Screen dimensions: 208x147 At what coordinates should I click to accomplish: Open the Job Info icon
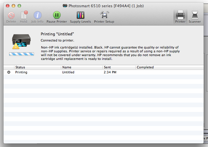coord(37,15)
